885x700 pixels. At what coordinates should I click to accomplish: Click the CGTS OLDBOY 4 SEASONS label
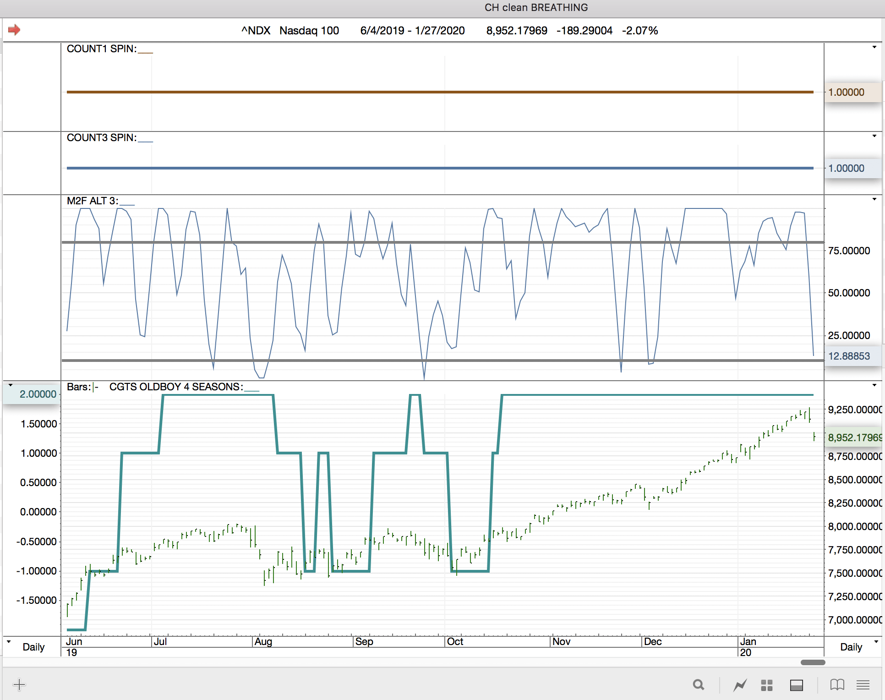(x=176, y=387)
